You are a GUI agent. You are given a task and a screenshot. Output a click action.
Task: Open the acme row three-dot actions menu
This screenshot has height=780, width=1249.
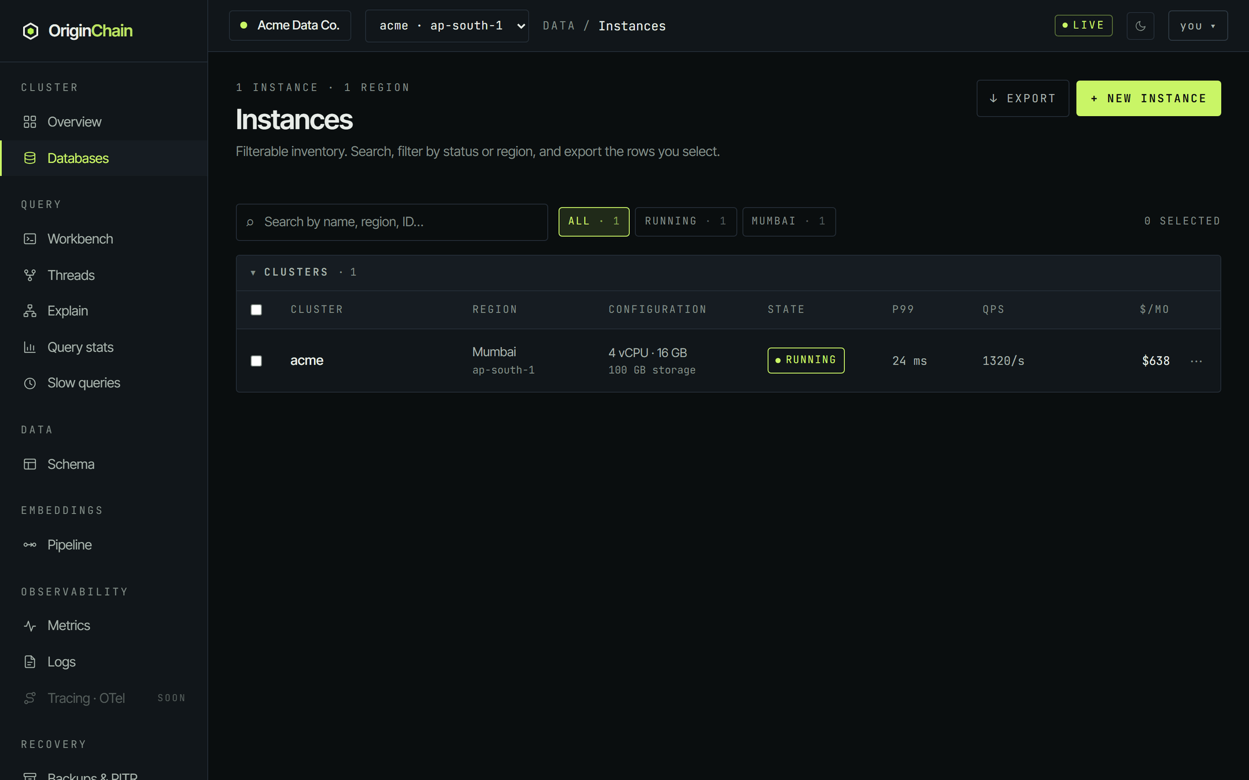point(1196,361)
